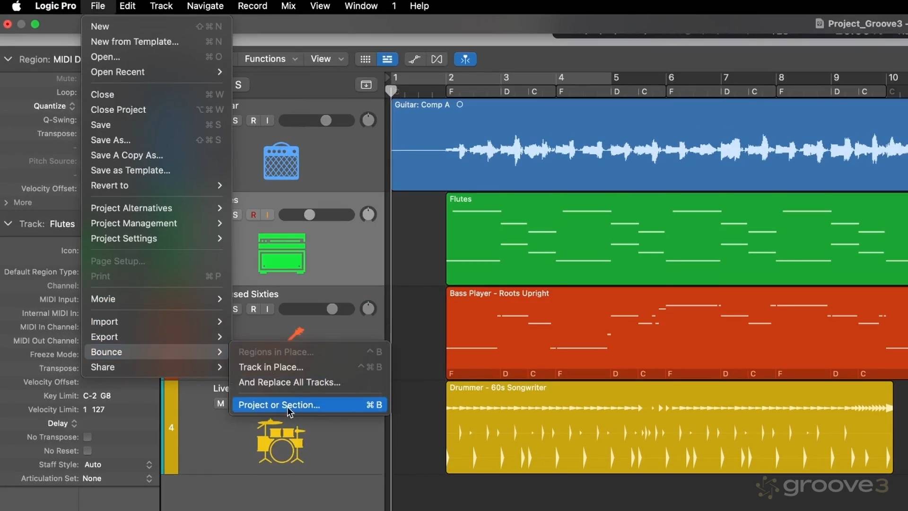Click the import track header icon
Image resolution: width=908 pixels, height=511 pixels.
pos(366,85)
